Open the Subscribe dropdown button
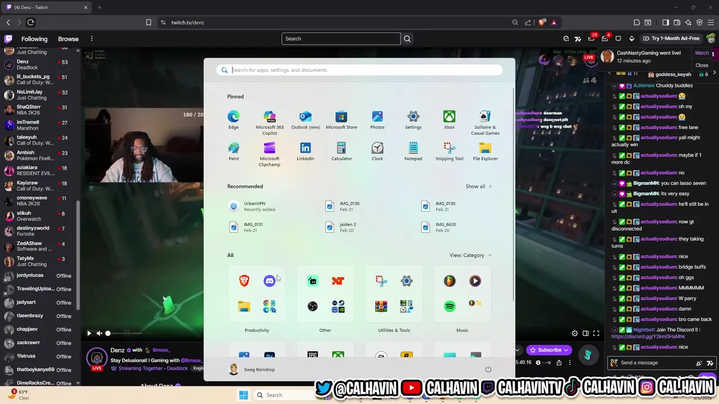The width and height of the screenshot is (719, 404). click(550, 350)
